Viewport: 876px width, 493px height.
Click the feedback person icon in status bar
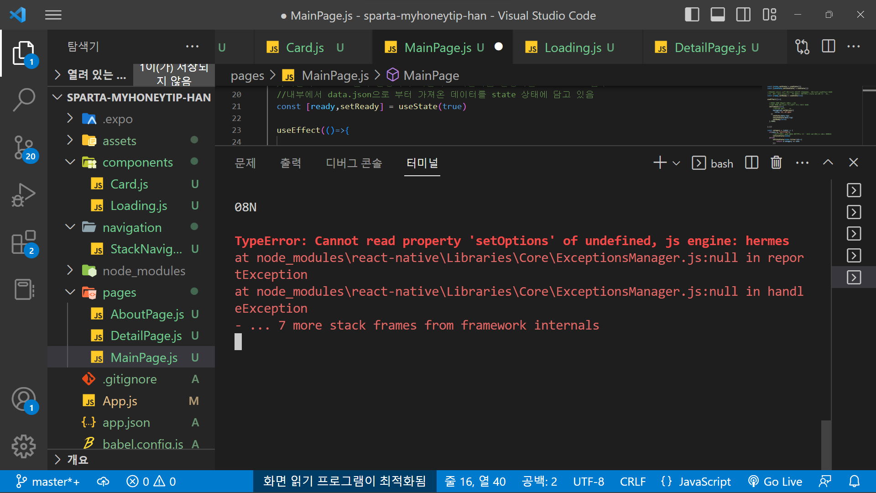point(825,482)
